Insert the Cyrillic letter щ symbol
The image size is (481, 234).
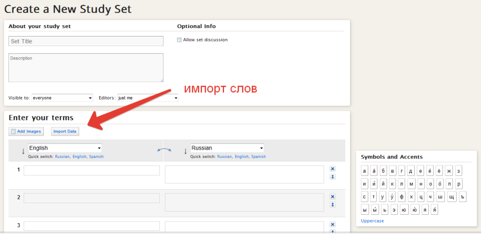[451, 196]
